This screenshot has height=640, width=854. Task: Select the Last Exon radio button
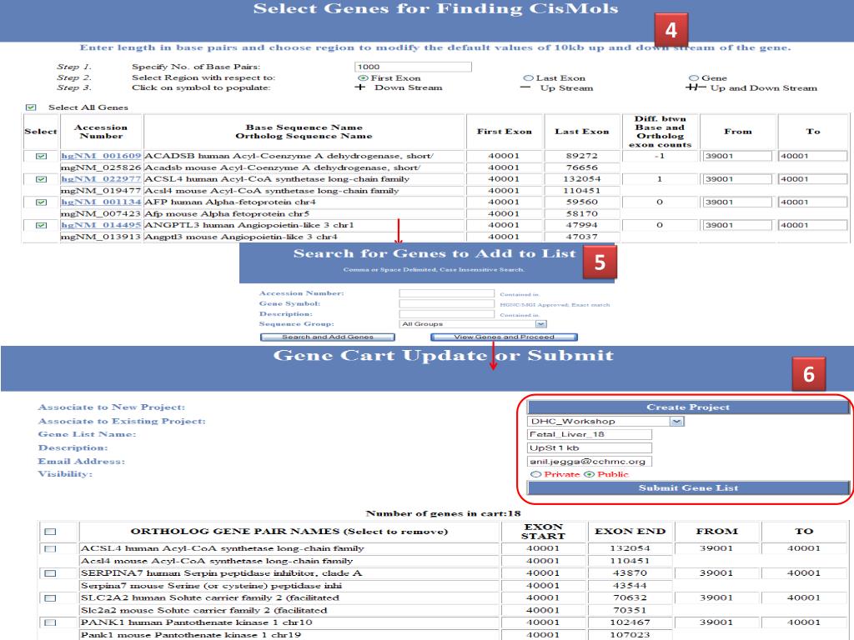click(528, 77)
